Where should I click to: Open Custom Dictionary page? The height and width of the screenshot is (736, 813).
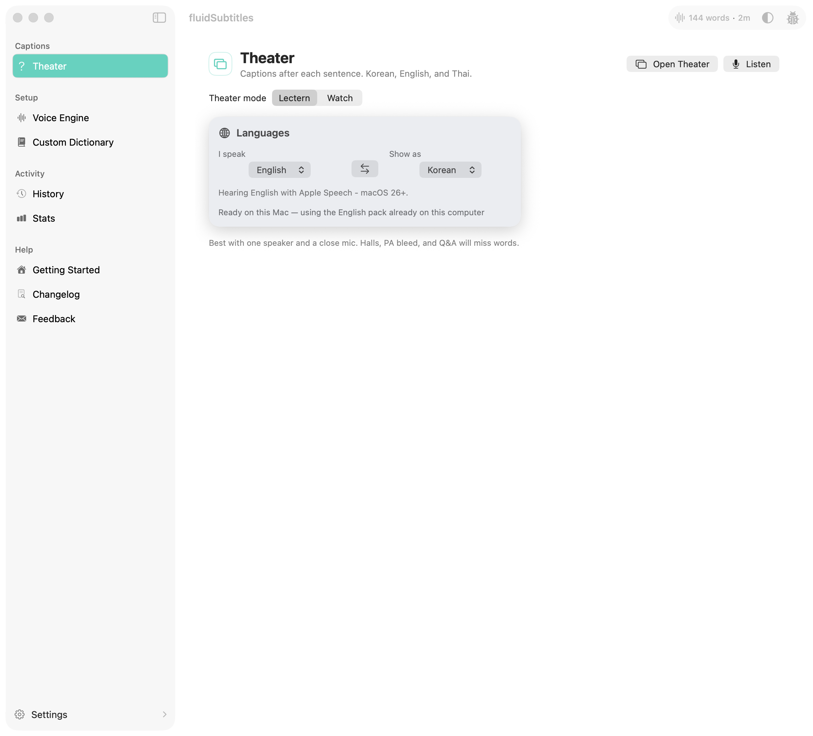90,142
